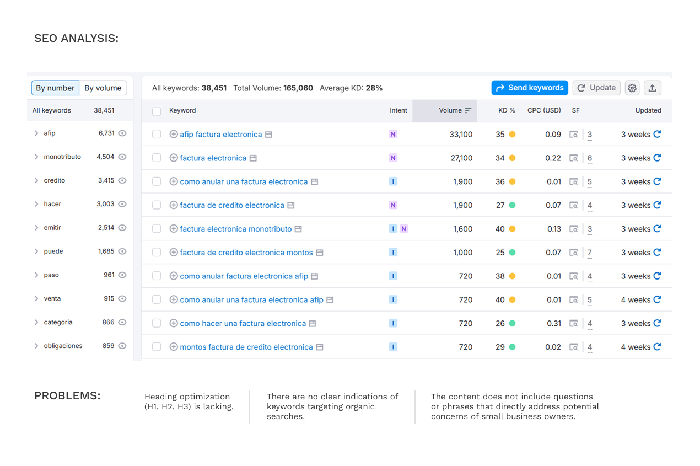Open 'afip factura electronica' keyword link

point(221,135)
